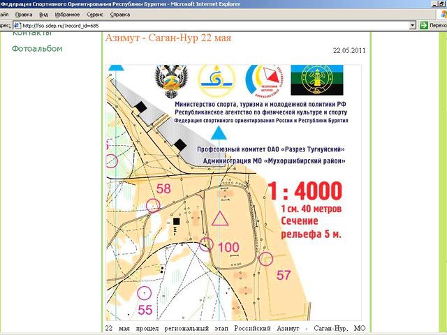Screen dimensions: 447x335
Task: Click text Республиканское агентство по физической культуре и спорту
Action: click(x=261, y=112)
